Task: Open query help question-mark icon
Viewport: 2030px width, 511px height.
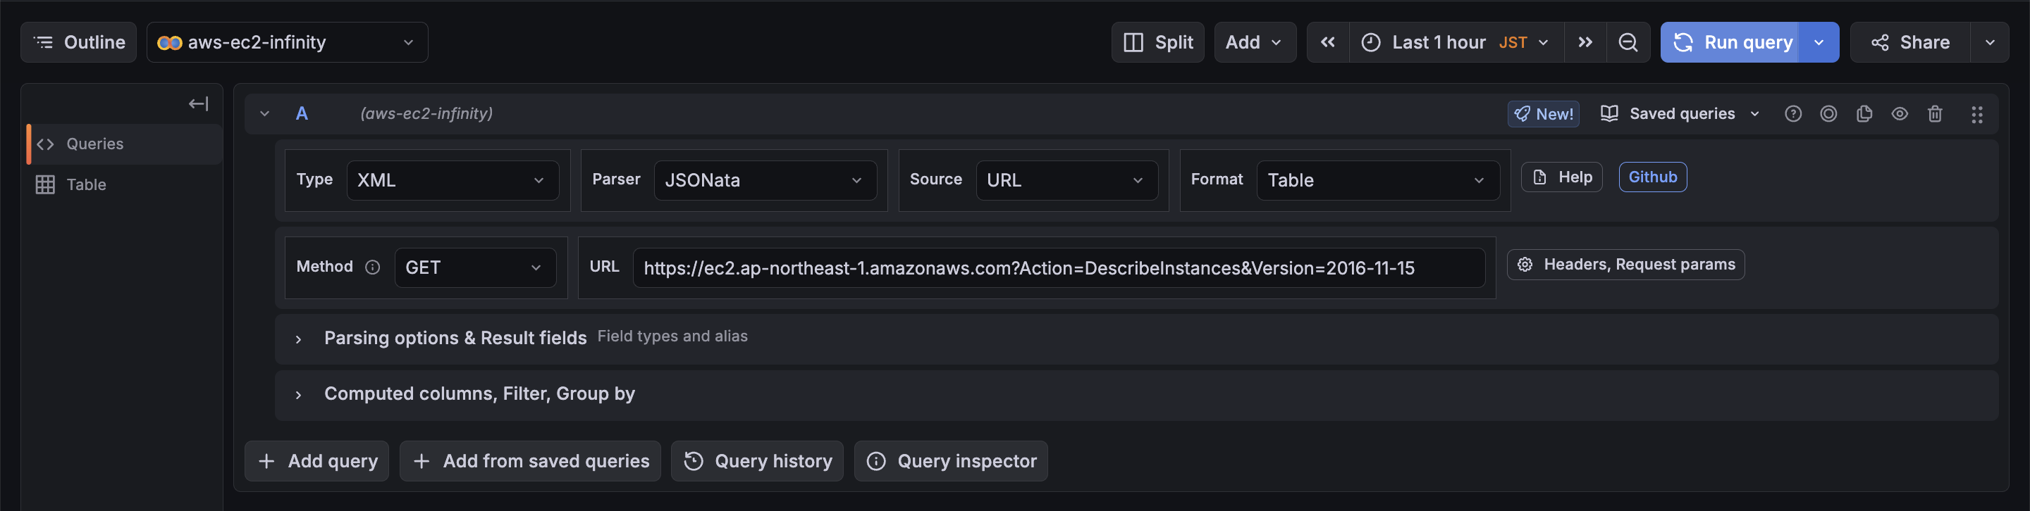Action: coord(1792,114)
